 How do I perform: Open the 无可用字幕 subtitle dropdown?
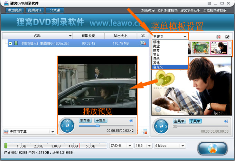[53, 132]
